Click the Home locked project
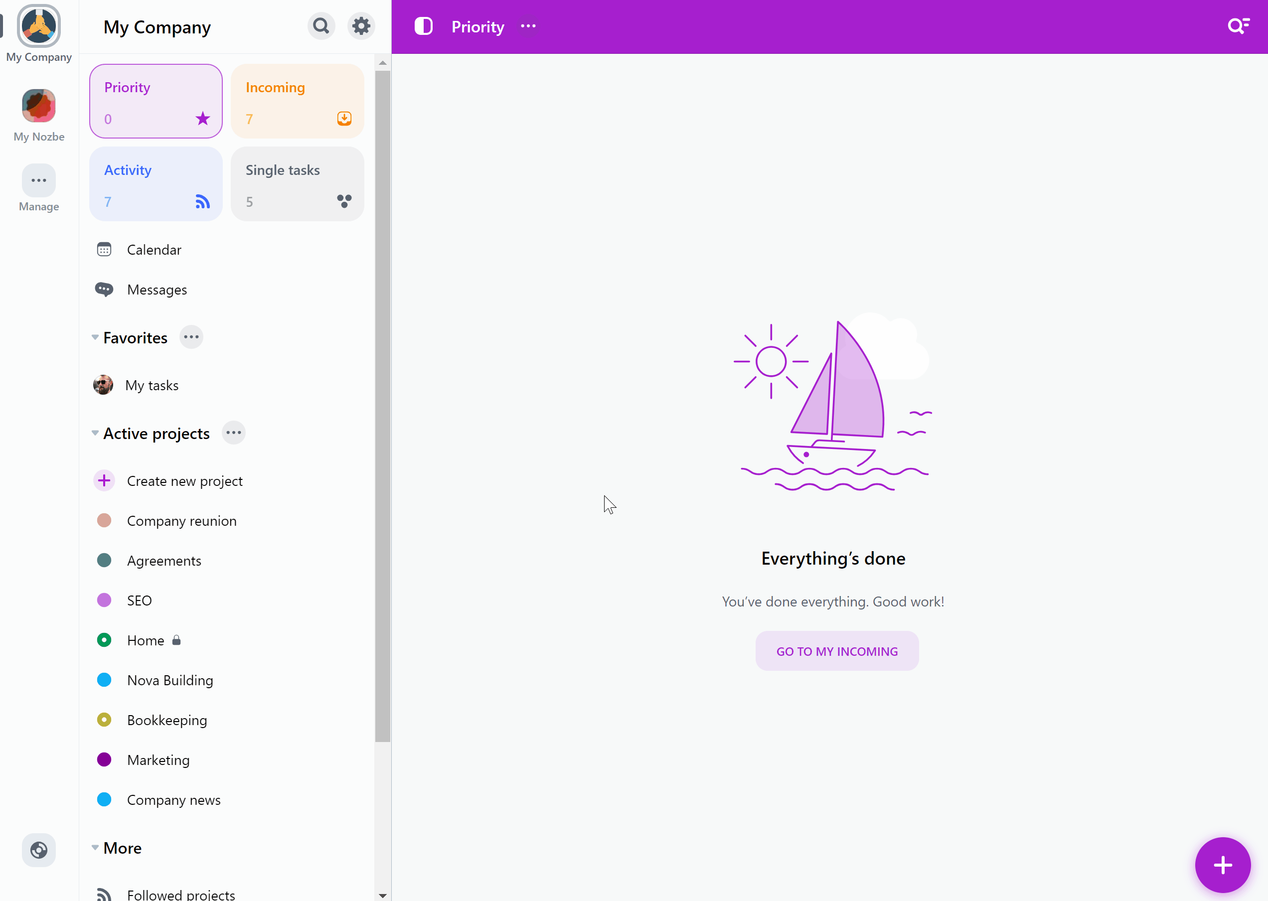 point(146,641)
